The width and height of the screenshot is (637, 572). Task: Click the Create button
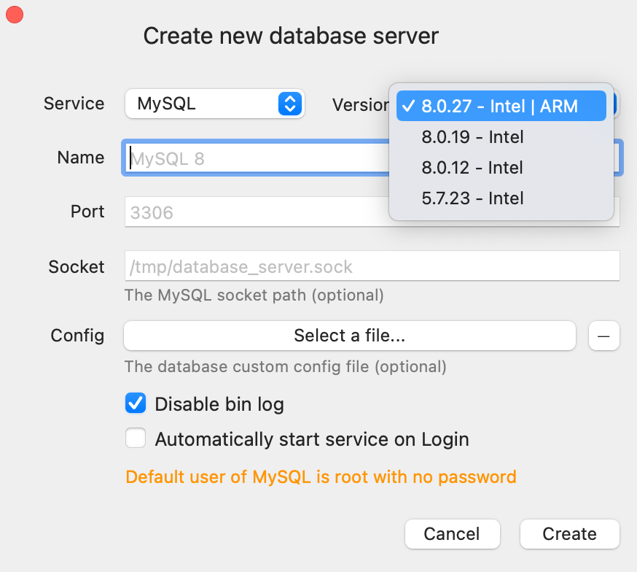(569, 534)
